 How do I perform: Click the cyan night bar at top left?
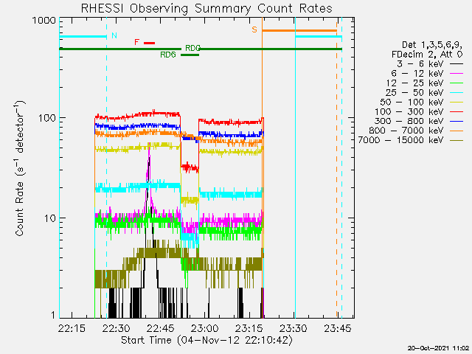pos(83,37)
